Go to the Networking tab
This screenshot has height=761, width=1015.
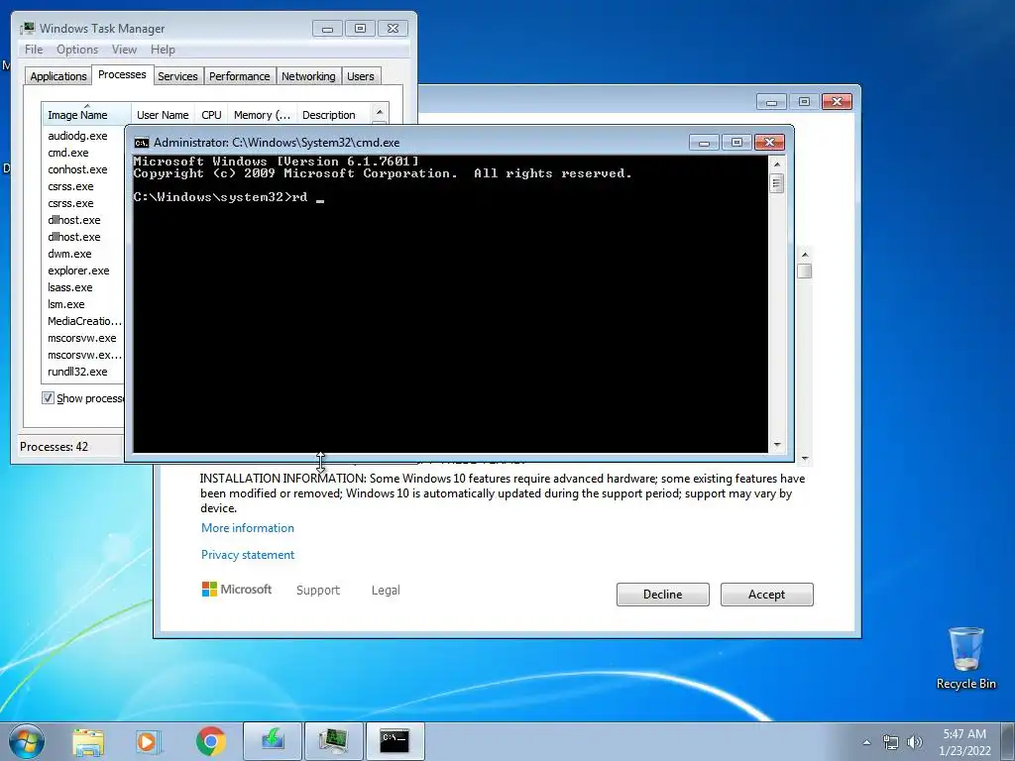[x=308, y=76]
